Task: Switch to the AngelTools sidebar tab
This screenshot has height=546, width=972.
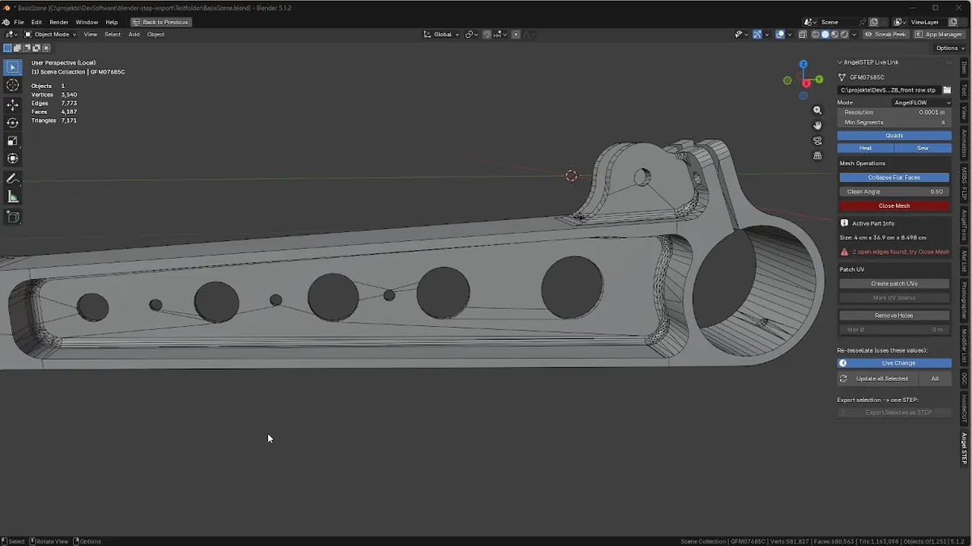Action: coord(964,225)
